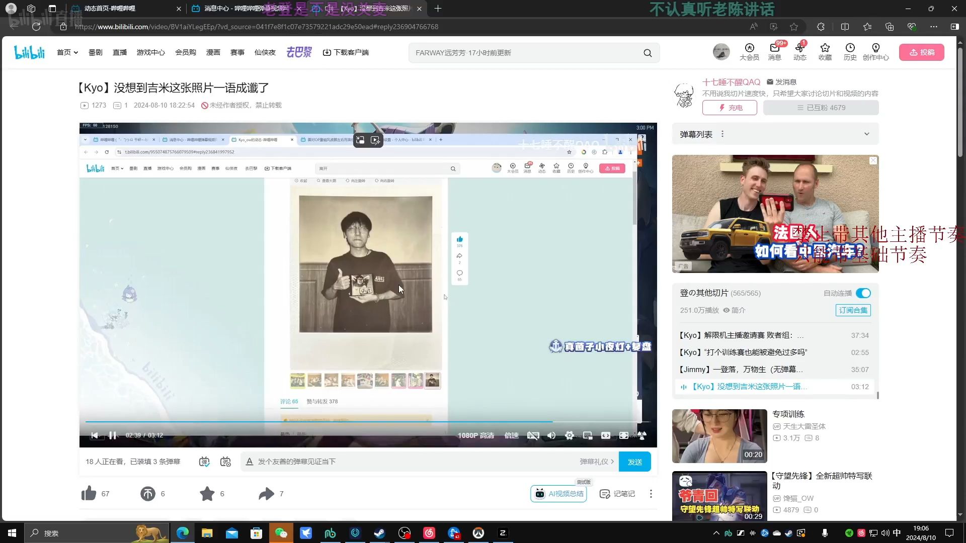
Task: Click the search magnifier icon
Action: pos(648,53)
